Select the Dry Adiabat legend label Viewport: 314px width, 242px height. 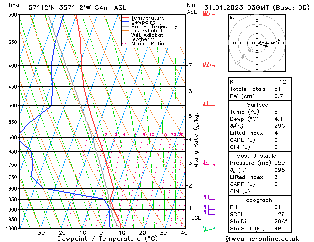click(x=147, y=31)
